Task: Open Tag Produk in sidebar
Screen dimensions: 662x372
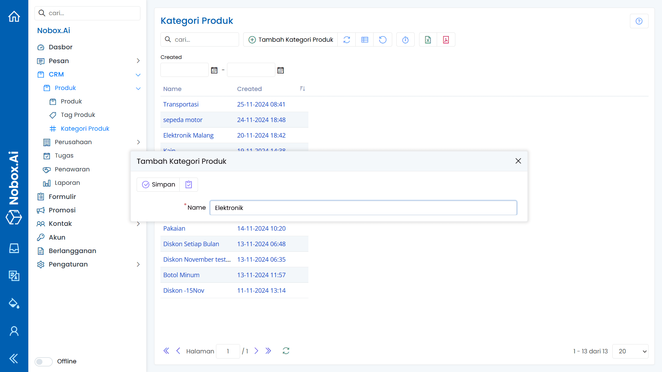Action: (78, 115)
